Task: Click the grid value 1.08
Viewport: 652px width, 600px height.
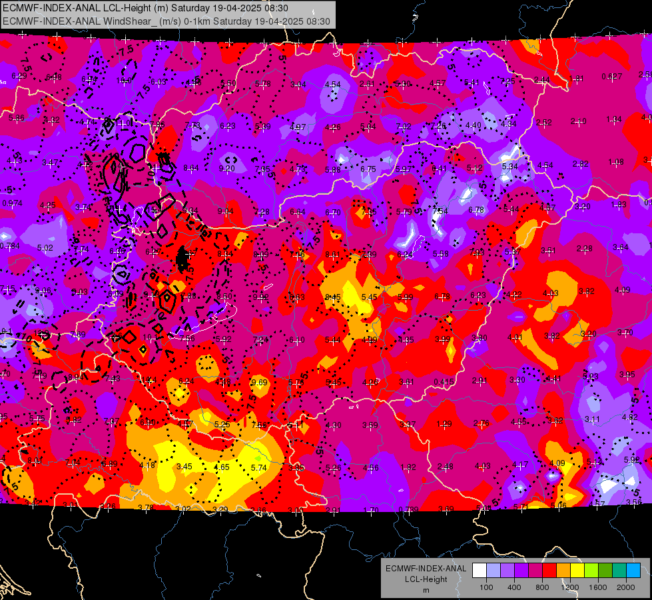Action: 616,161
